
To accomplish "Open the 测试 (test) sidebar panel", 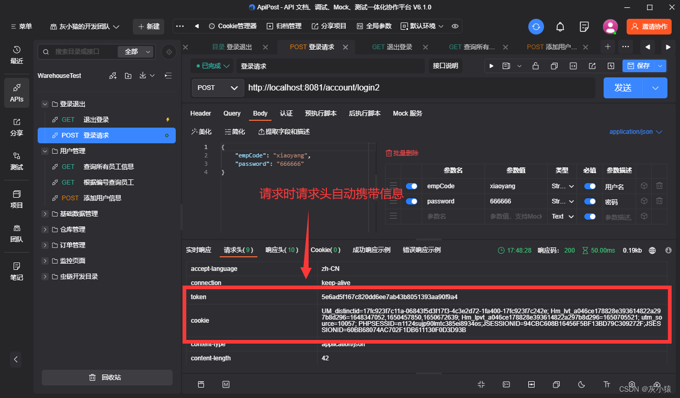I will coord(17,161).
